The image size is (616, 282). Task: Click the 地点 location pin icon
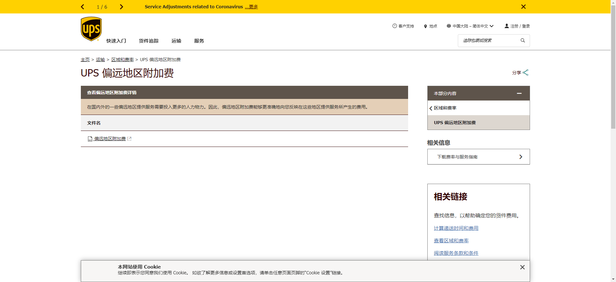425,26
